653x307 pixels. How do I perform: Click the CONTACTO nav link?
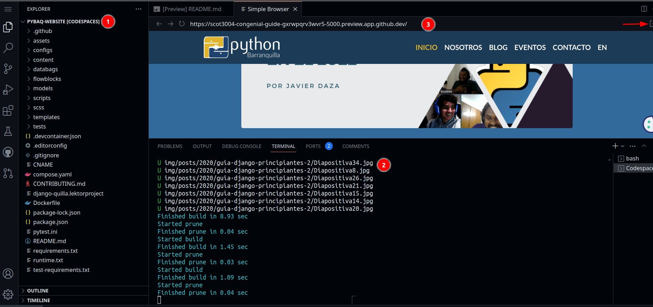tap(572, 48)
